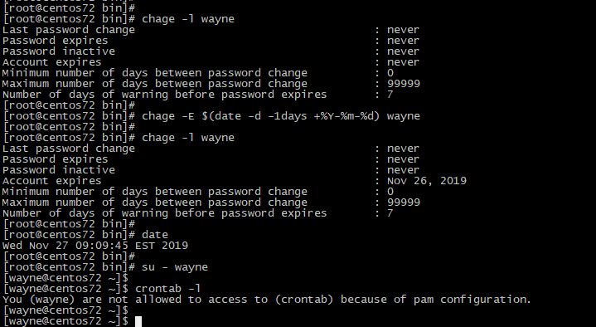Select the "su - wayne" command text
596x327 pixels.
pyautogui.click(x=175, y=267)
